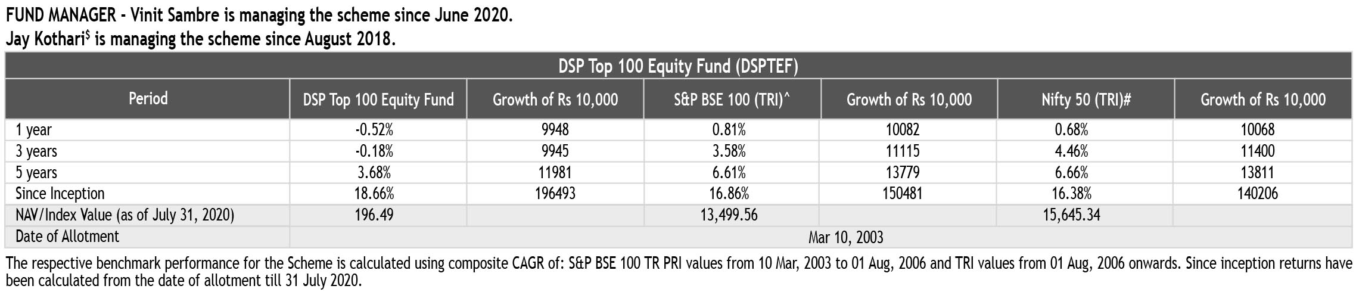The image size is (1356, 295).
Task: Select the Jay Kothari manager text line
Action: 201,40
